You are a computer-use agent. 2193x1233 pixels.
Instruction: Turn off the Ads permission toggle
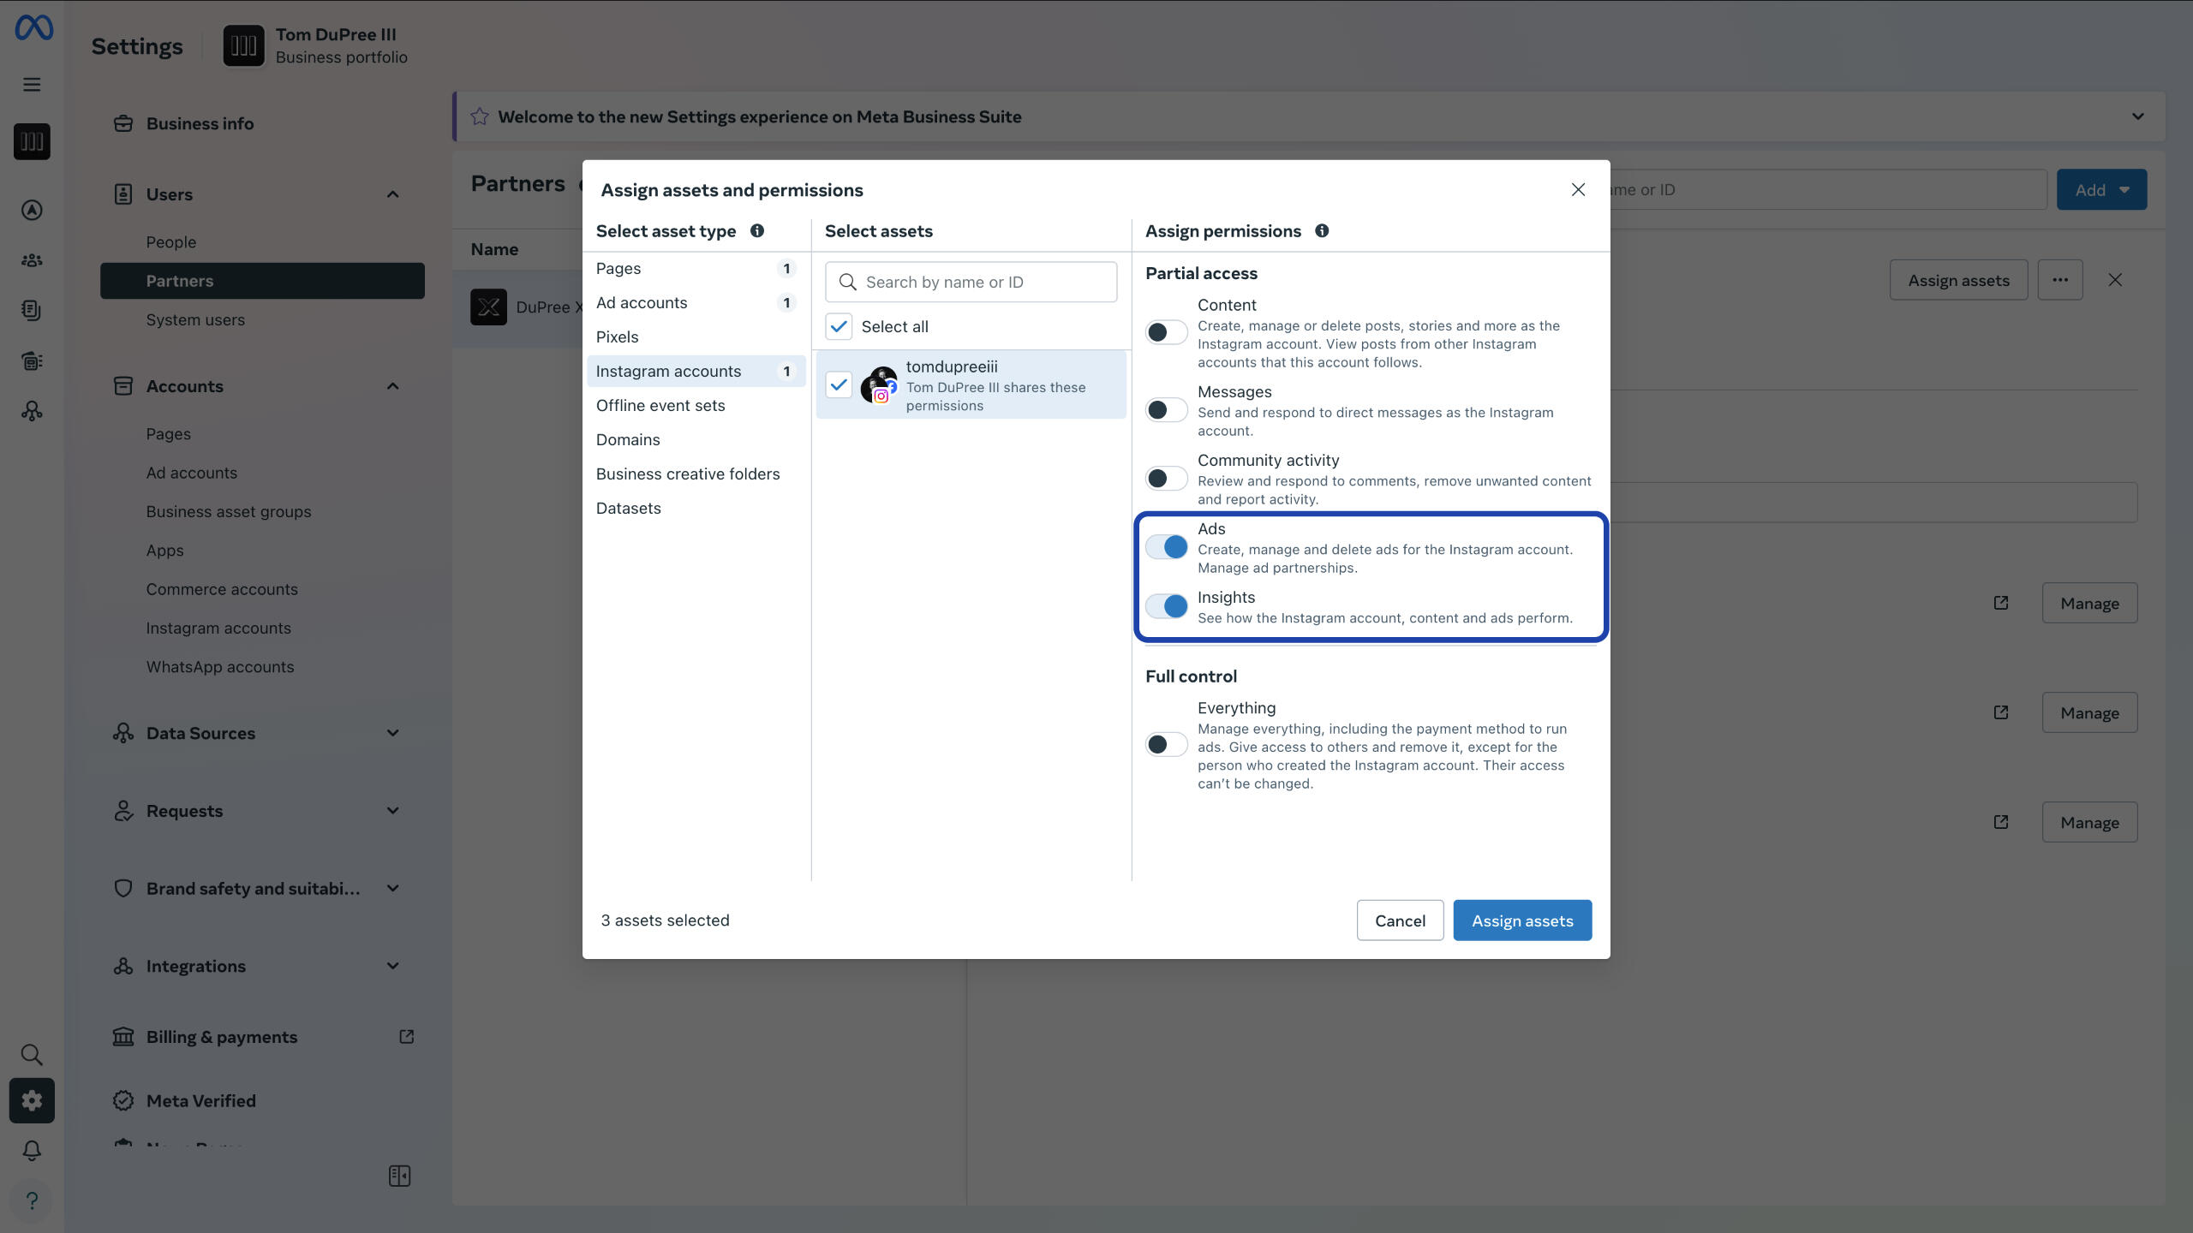pyautogui.click(x=1166, y=546)
